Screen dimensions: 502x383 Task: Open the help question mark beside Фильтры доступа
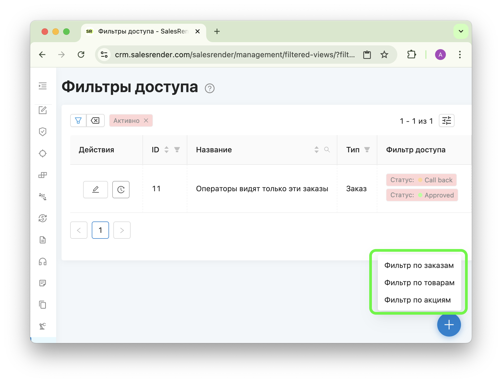[210, 88]
